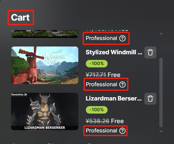This screenshot has width=174, height=144.
Task: Open the partially visible top item thumbnail
Action: point(45,34)
